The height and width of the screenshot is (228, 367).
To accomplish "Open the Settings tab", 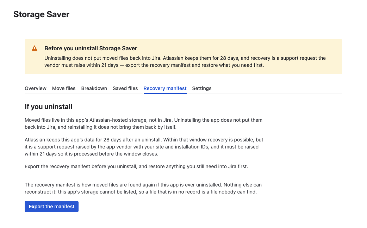I will (x=202, y=88).
